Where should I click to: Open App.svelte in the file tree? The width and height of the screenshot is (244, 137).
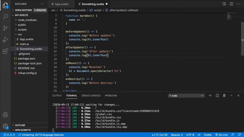click(30, 39)
